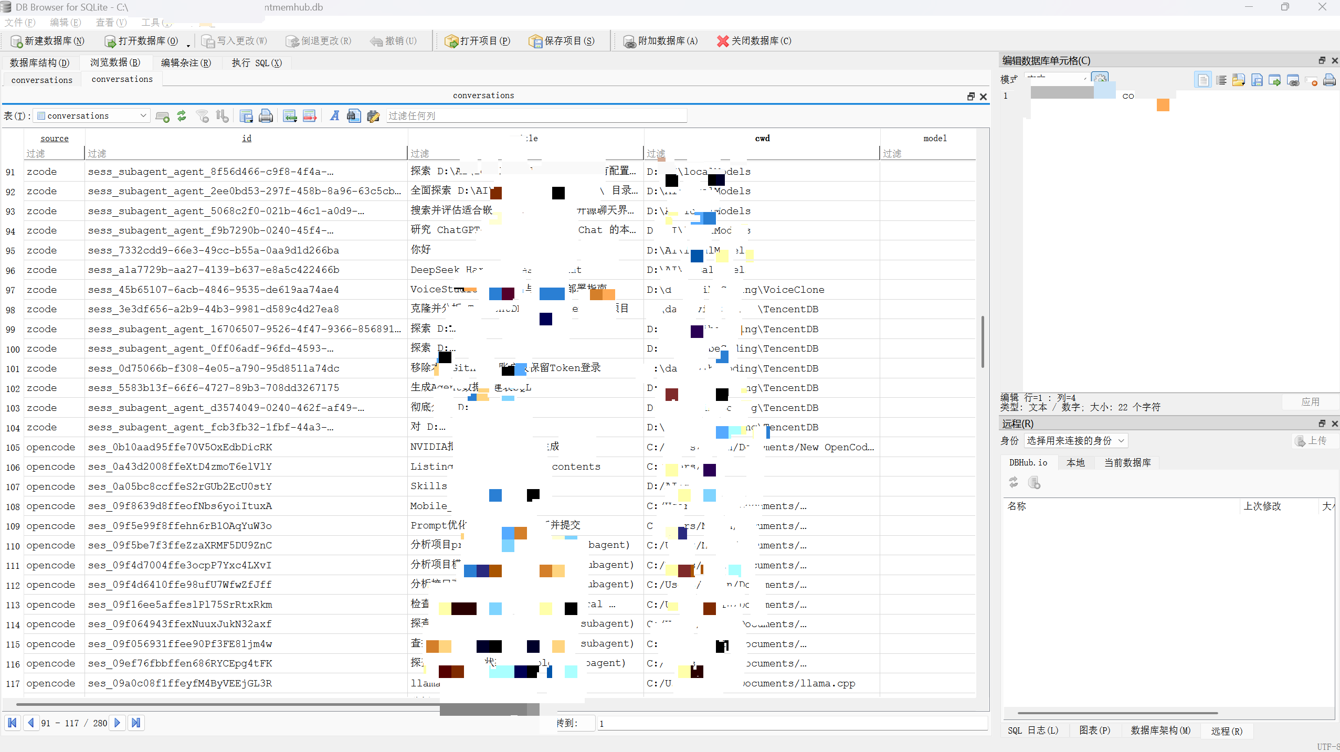Open find and replace icon
Image resolution: width=1340 pixels, height=752 pixels.
pos(373,116)
